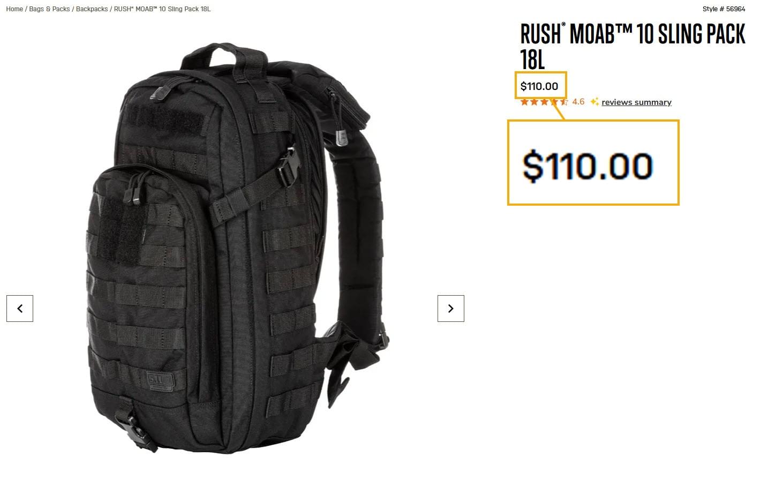Viewport: 783px width, 481px height.
Task: Click the enlarged $110.00 price callout
Action: [x=588, y=166]
